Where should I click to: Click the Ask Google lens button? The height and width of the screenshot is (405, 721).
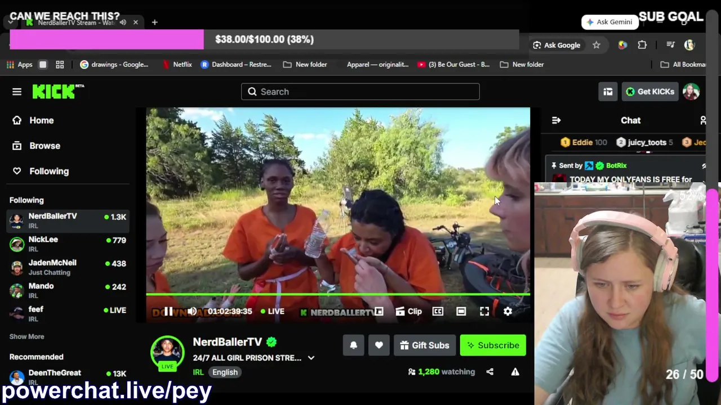tap(557, 45)
